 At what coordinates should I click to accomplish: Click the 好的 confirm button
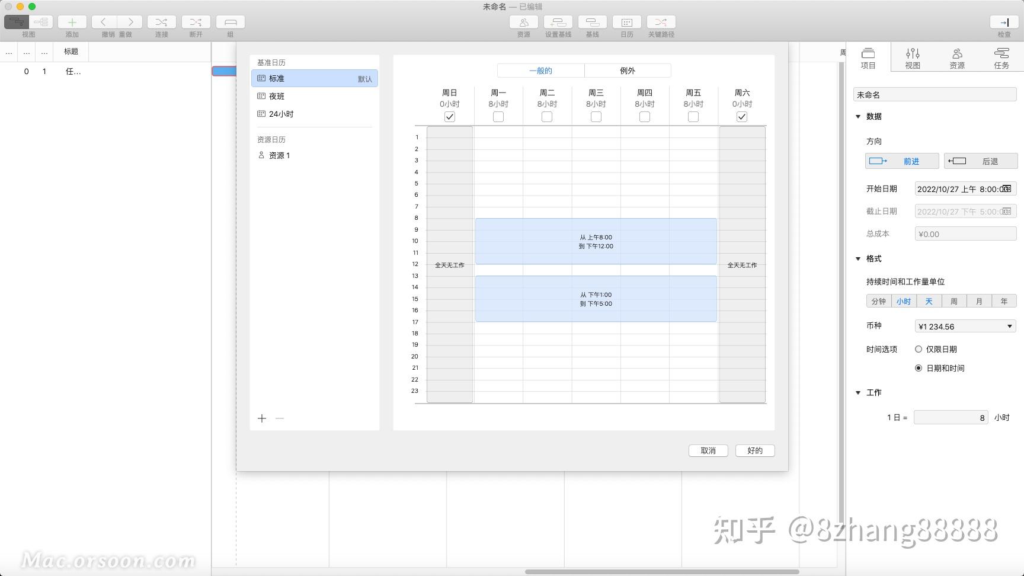click(x=755, y=450)
